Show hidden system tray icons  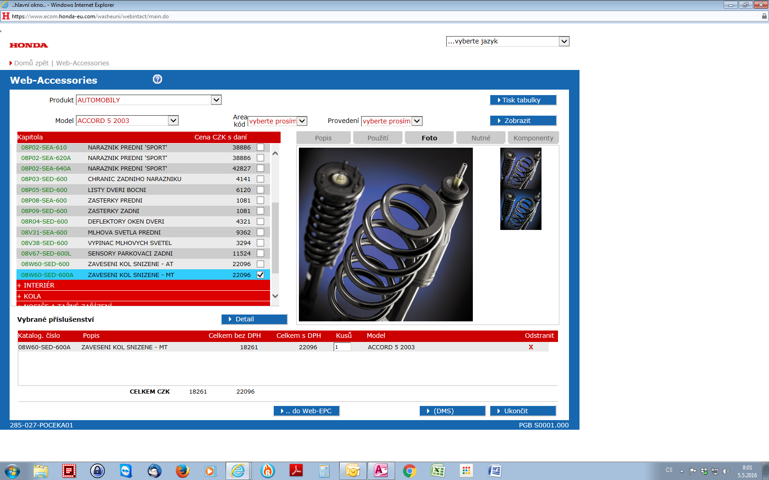[682, 471]
